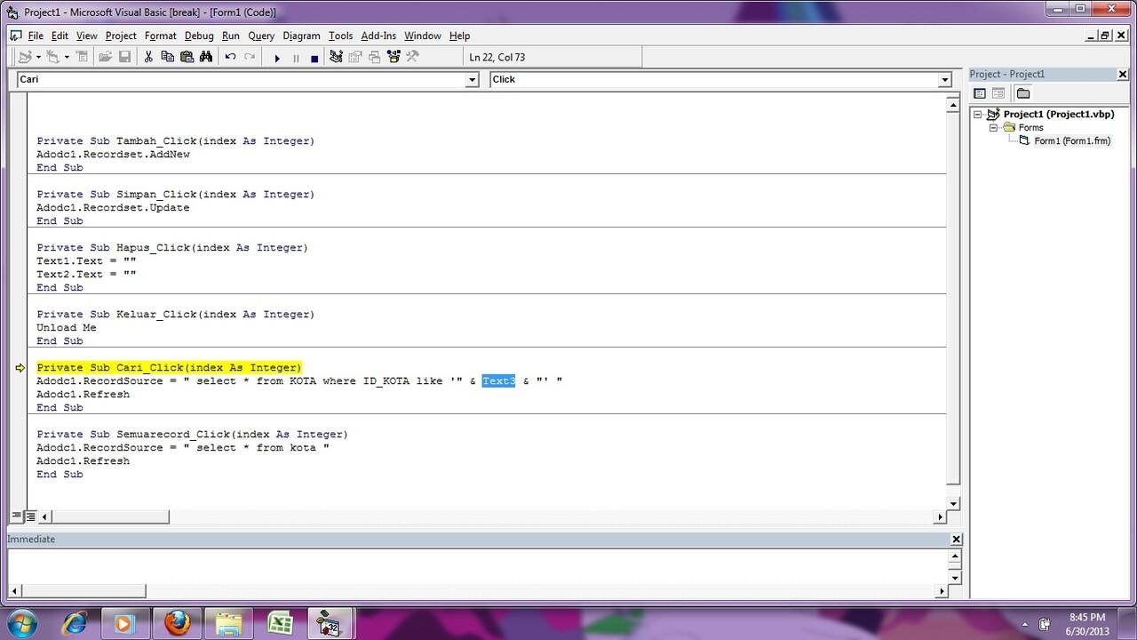This screenshot has height=640, width=1137.
Task: Open the dropdown beside the Add Form icon
Action: tap(67, 57)
